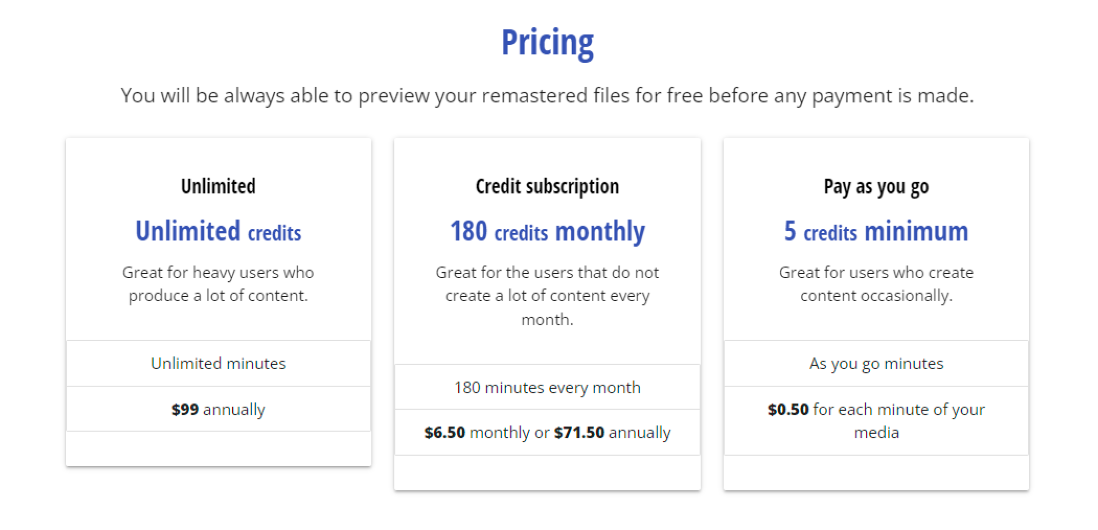Click the empty footer of Pay as you go card

[877, 473]
